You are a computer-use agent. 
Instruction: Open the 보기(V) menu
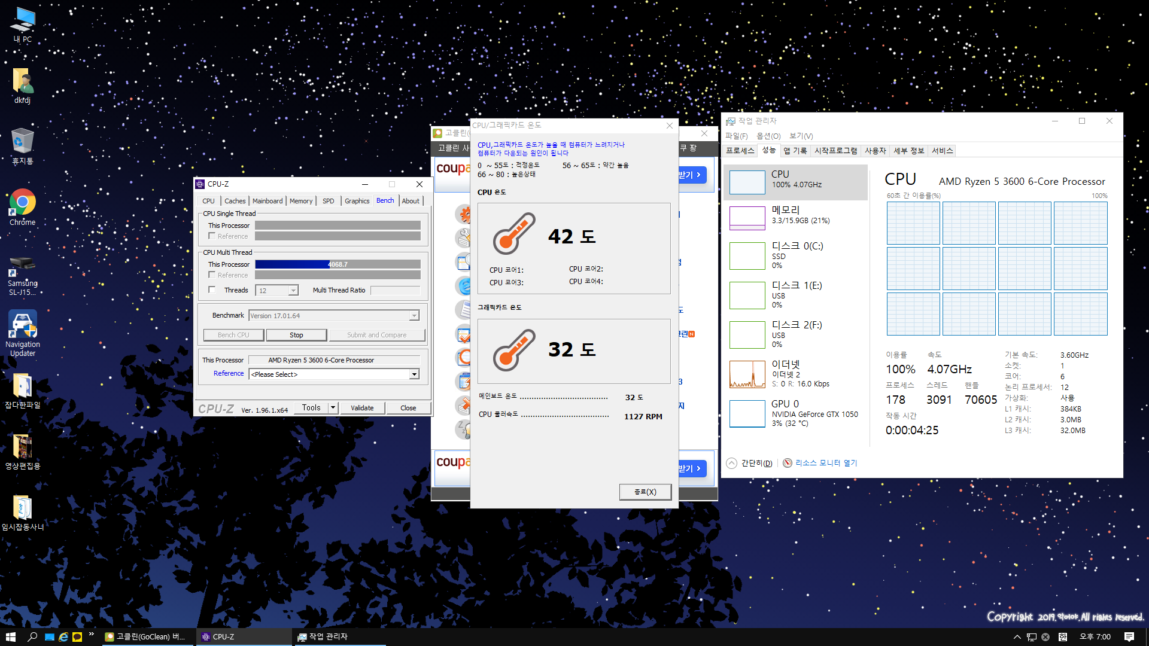[801, 136]
